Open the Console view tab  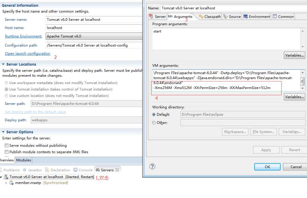83,170
